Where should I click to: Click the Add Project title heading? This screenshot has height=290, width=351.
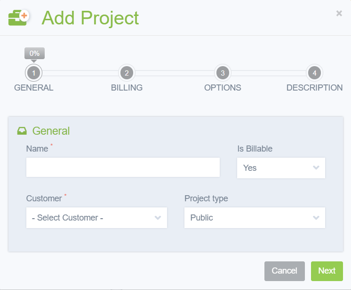(x=90, y=18)
